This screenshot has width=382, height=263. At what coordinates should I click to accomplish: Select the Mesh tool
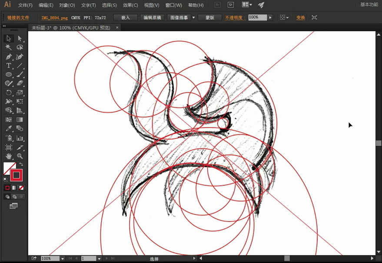coord(9,119)
